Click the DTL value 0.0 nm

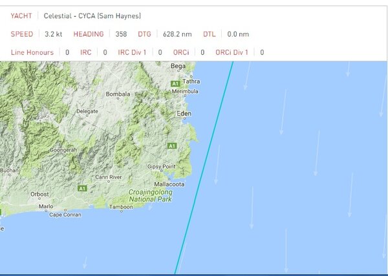(x=237, y=34)
